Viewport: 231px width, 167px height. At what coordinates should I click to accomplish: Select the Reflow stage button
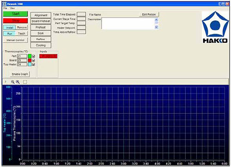pos(41,39)
